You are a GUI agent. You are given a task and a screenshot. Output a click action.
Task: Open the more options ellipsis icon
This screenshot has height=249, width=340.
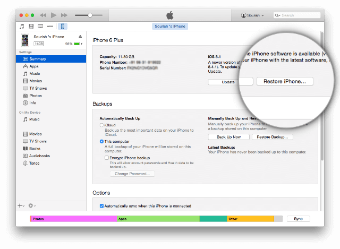click(x=50, y=27)
